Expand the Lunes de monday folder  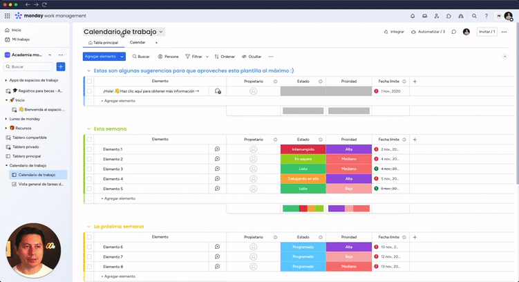(x=6, y=119)
